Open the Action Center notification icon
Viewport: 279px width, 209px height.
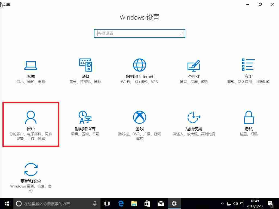pos(271,204)
